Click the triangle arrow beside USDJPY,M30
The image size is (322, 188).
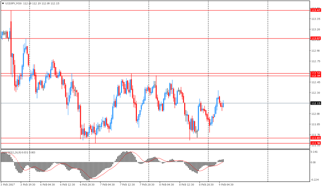pos(3,4)
